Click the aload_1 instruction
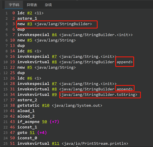Image resolution: width=153 pixels, height=147 pixels. 26,111
